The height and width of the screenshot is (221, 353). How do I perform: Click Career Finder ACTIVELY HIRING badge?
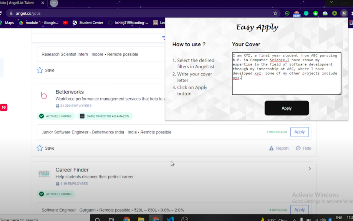[56, 194]
